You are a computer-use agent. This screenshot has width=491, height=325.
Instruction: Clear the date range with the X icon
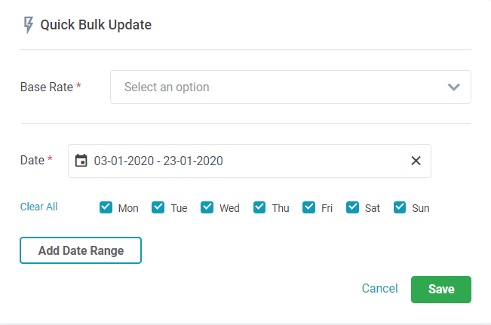[416, 161]
